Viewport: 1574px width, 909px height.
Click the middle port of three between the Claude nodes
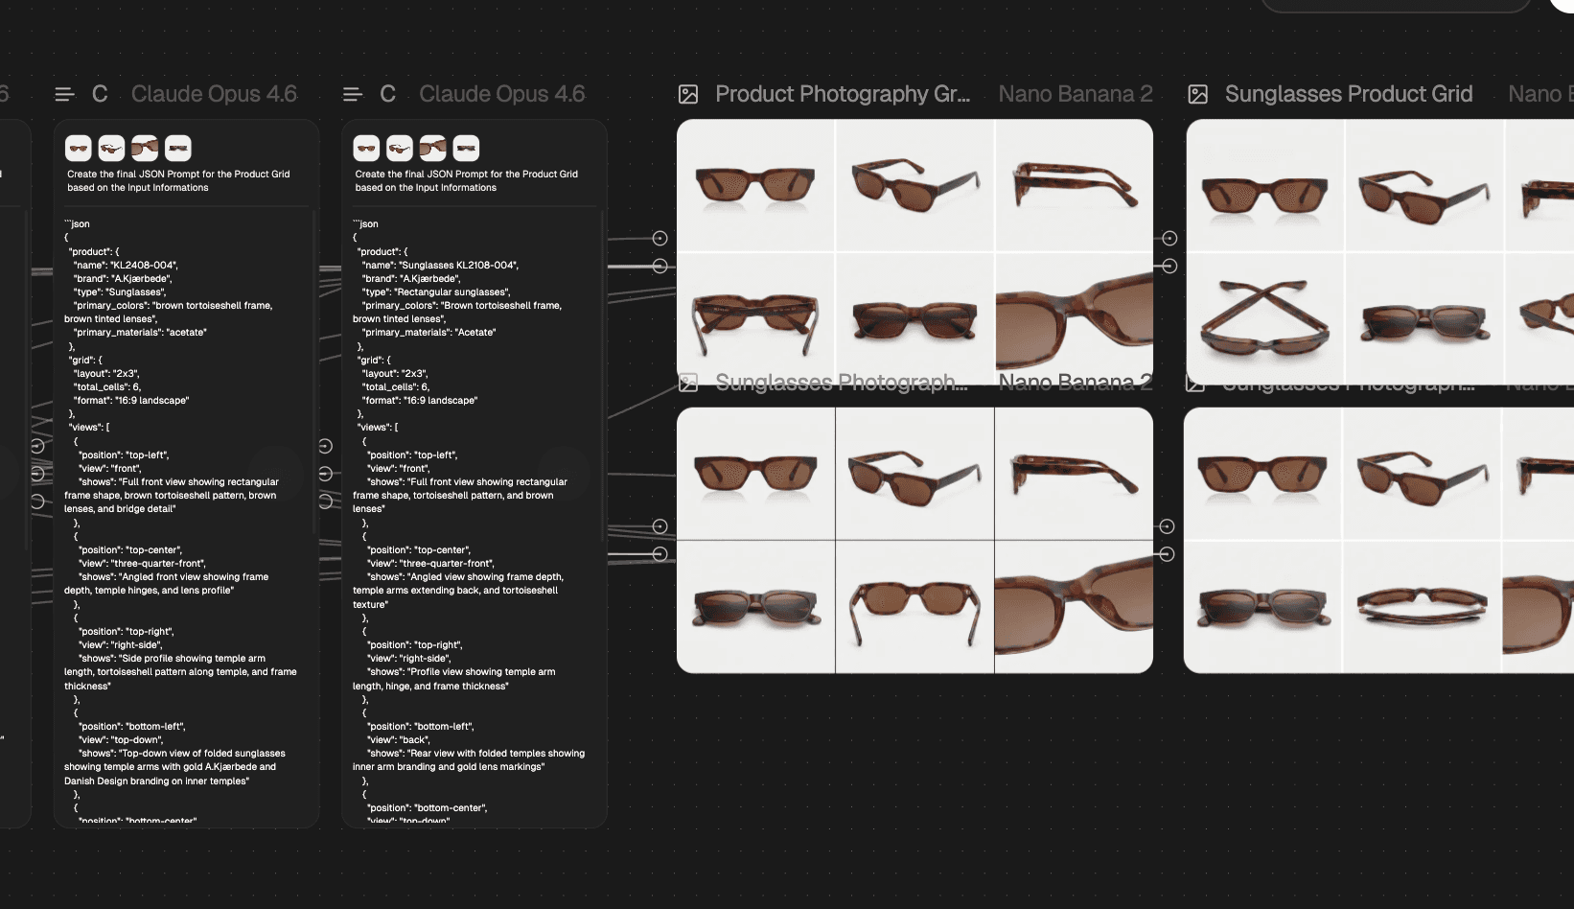point(326,474)
